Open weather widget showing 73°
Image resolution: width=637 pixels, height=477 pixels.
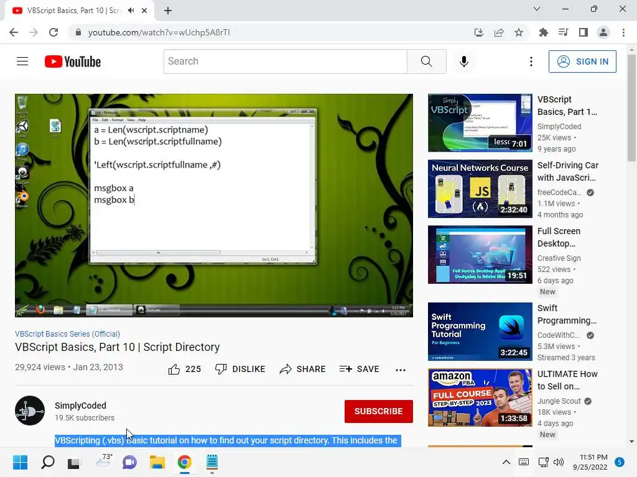(103, 461)
